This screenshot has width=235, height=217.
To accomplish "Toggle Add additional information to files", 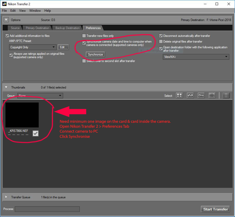I will (x=7, y=36).
